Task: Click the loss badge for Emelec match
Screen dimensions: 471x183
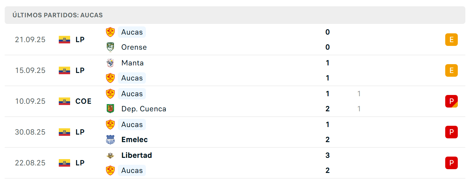Action: pyautogui.click(x=452, y=132)
